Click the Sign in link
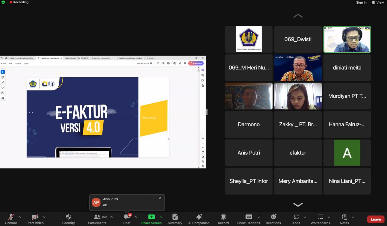 [361, 2]
